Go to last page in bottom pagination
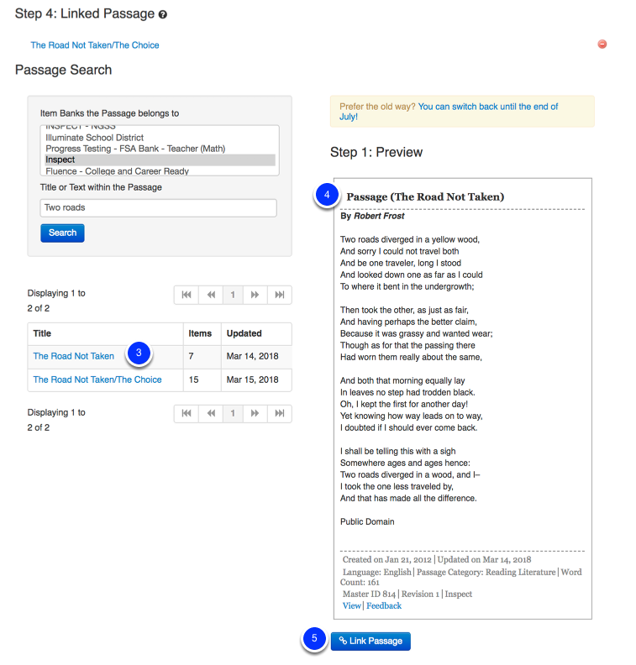This screenshot has width=636, height=665. pyautogui.click(x=280, y=413)
